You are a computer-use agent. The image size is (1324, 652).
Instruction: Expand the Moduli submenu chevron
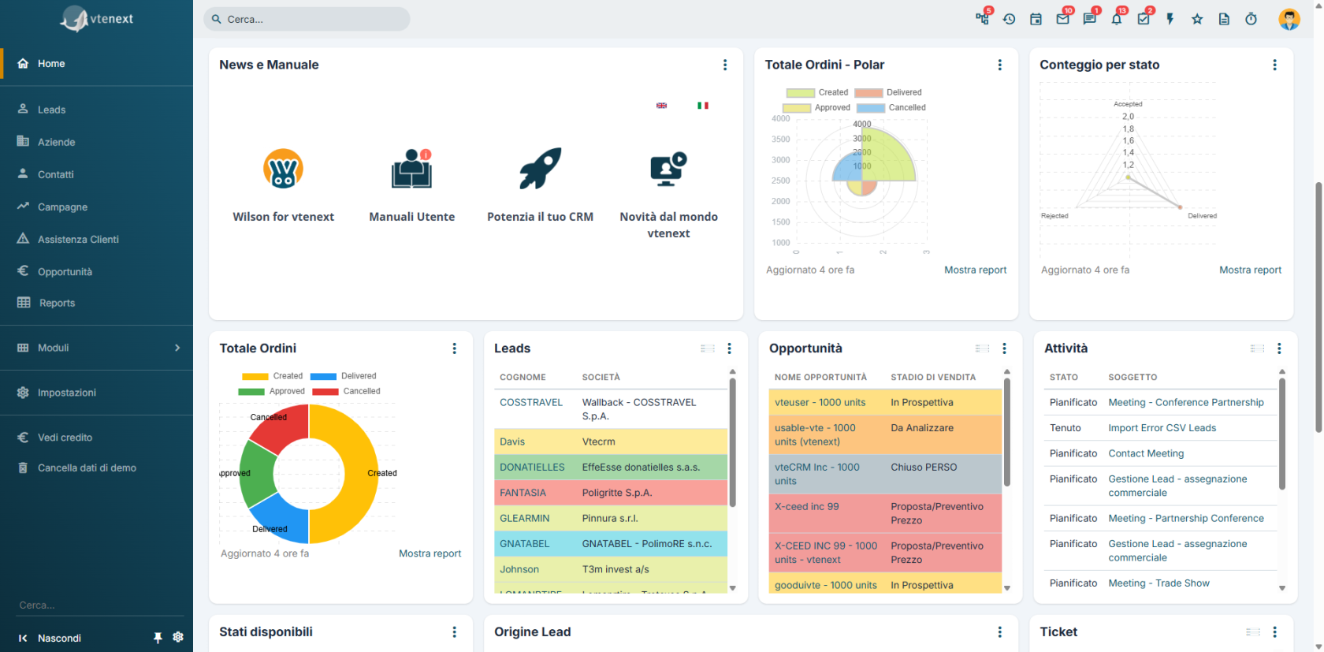coord(177,348)
